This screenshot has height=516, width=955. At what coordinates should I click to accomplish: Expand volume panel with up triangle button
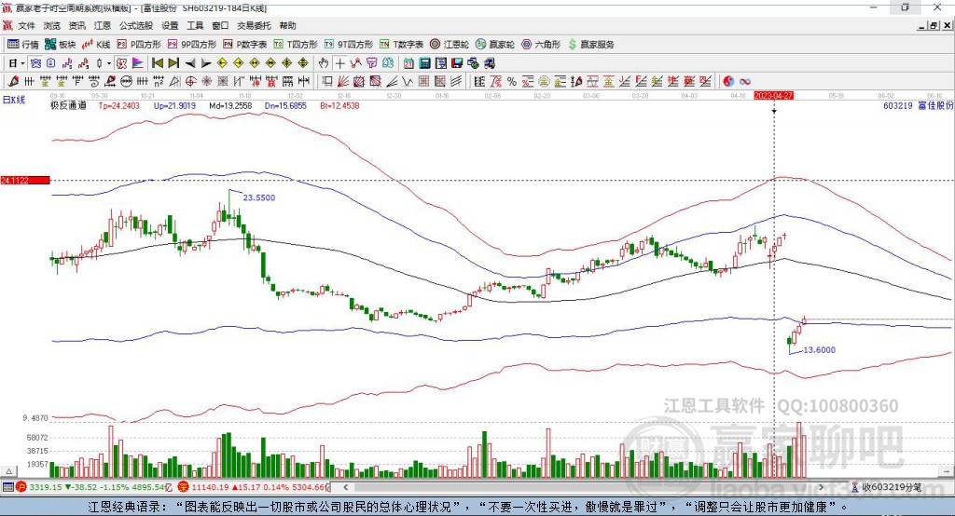click(x=8, y=471)
